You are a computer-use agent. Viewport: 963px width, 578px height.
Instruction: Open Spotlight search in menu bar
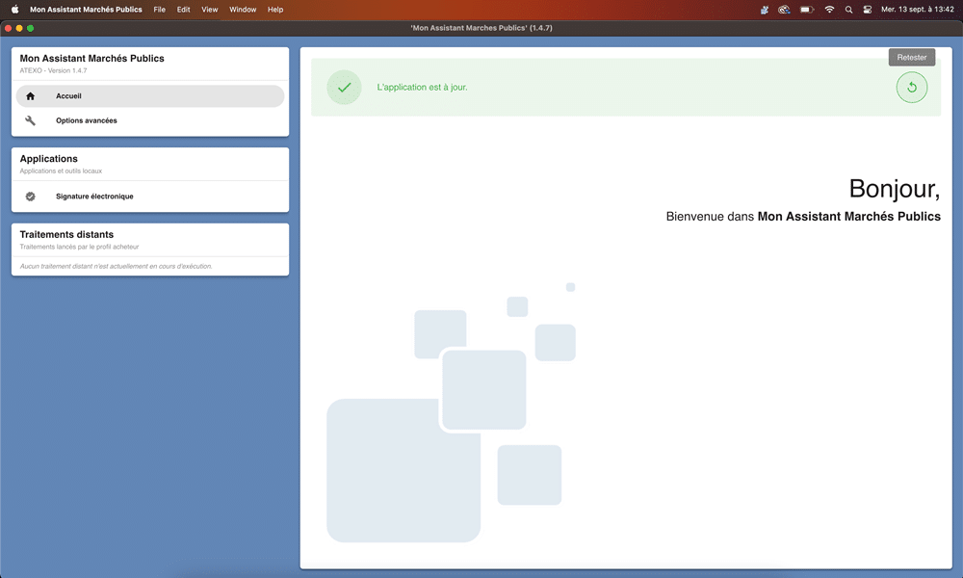tap(848, 10)
